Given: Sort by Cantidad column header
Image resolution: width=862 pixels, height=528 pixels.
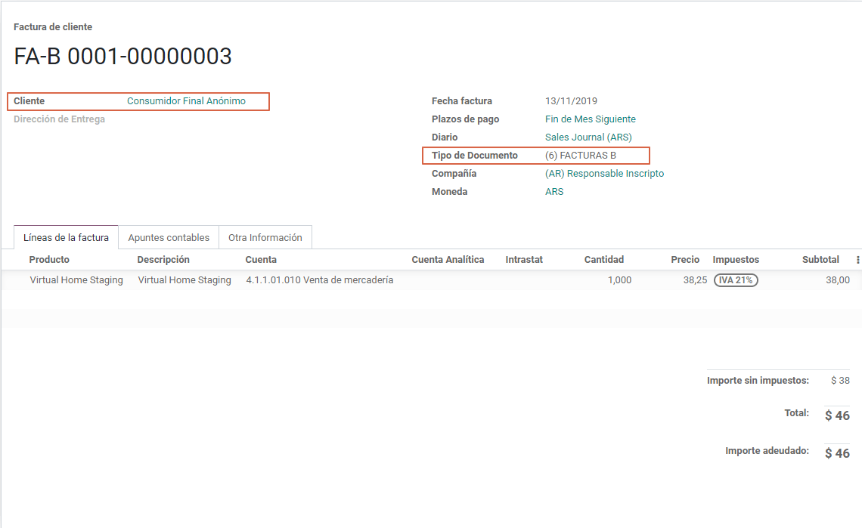Looking at the screenshot, I should 603,260.
